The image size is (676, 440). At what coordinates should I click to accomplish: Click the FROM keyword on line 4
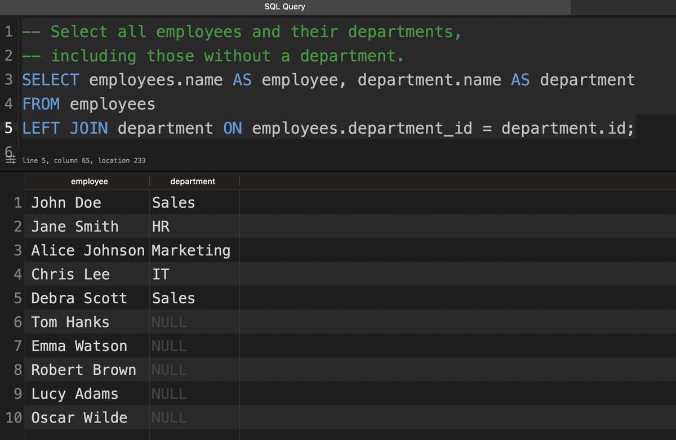(41, 104)
